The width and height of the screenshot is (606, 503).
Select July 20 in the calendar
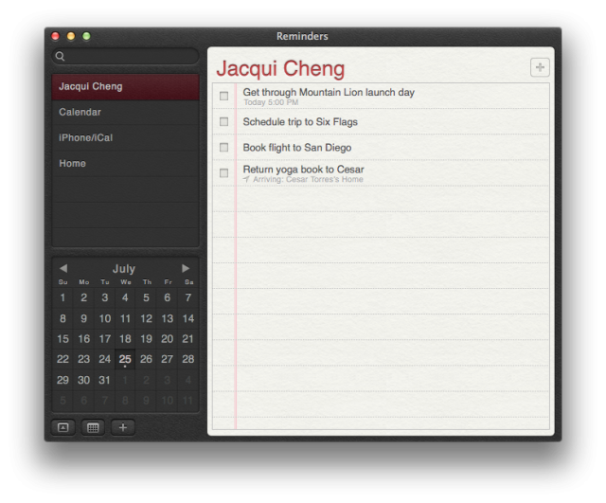(x=167, y=339)
